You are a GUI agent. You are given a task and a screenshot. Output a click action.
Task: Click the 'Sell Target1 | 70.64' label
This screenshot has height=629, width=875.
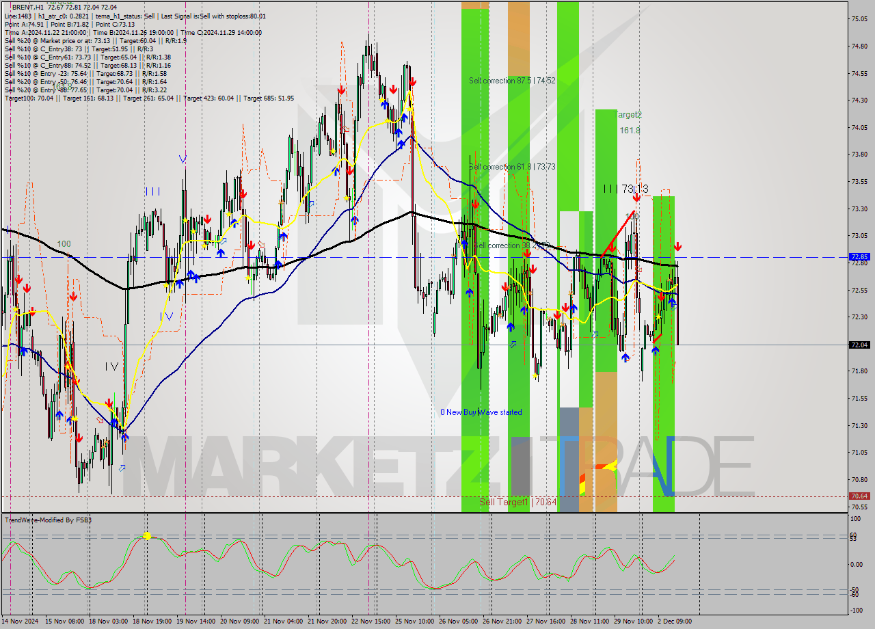517,503
